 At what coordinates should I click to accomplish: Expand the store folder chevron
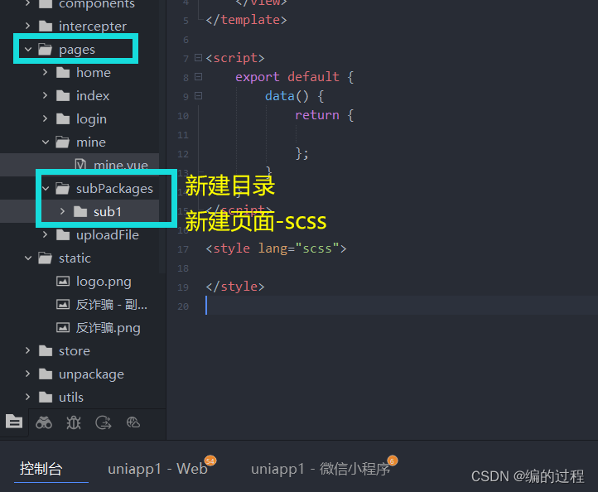[x=27, y=350]
